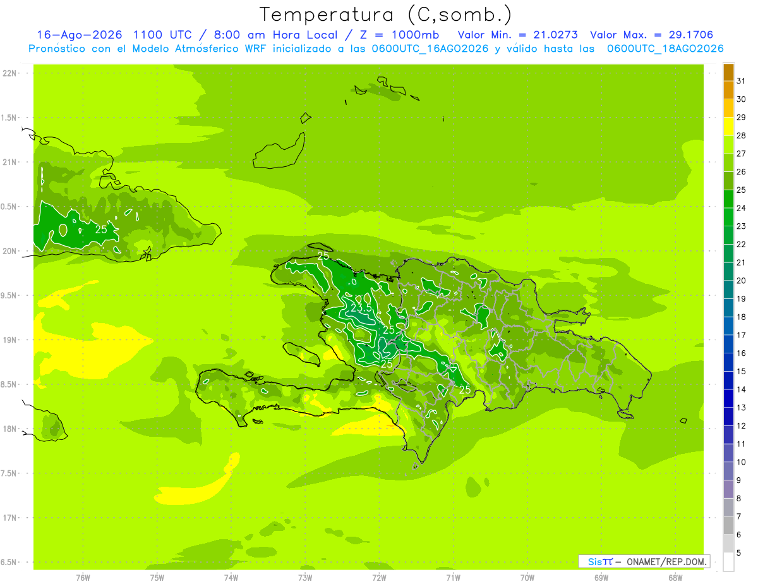Click the "1100 UTC" time text
This screenshot has width=758, height=586.
pyautogui.click(x=162, y=35)
